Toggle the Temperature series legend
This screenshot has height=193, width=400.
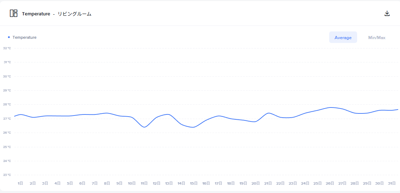click(24, 37)
